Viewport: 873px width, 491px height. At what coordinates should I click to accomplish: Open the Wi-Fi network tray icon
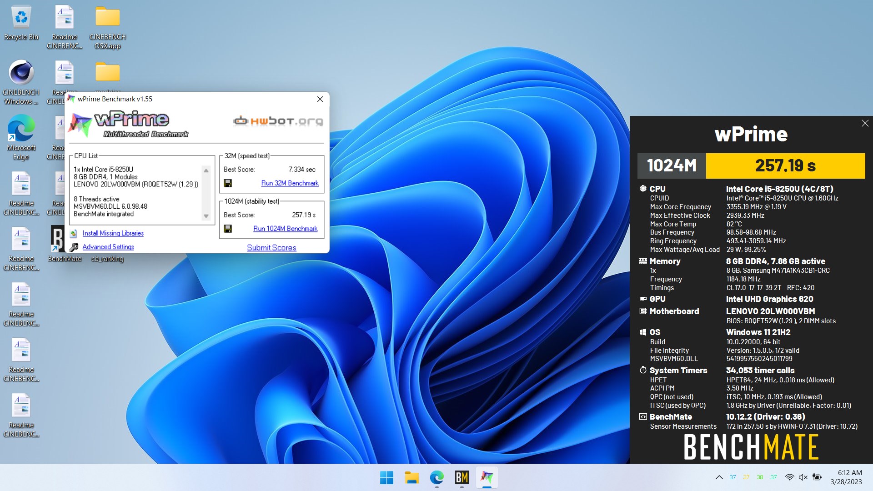pyautogui.click(x=790, y=477)
